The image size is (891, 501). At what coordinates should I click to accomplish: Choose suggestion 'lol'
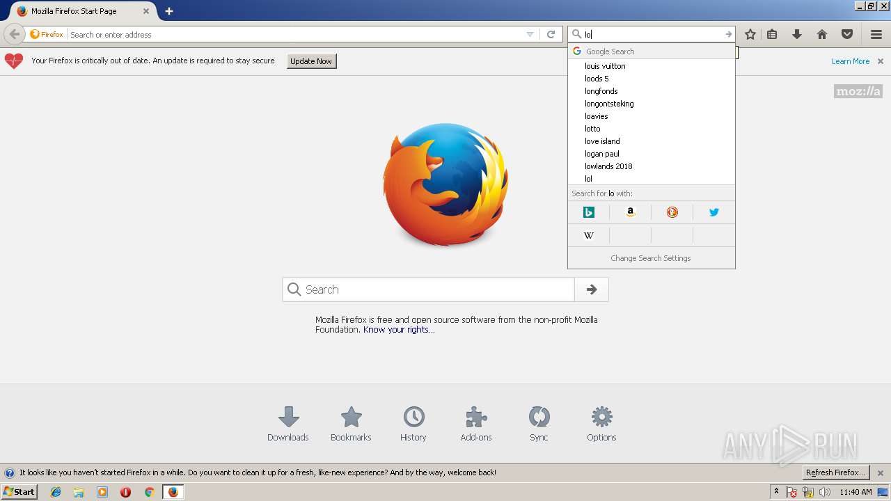[x=652, y=179]
